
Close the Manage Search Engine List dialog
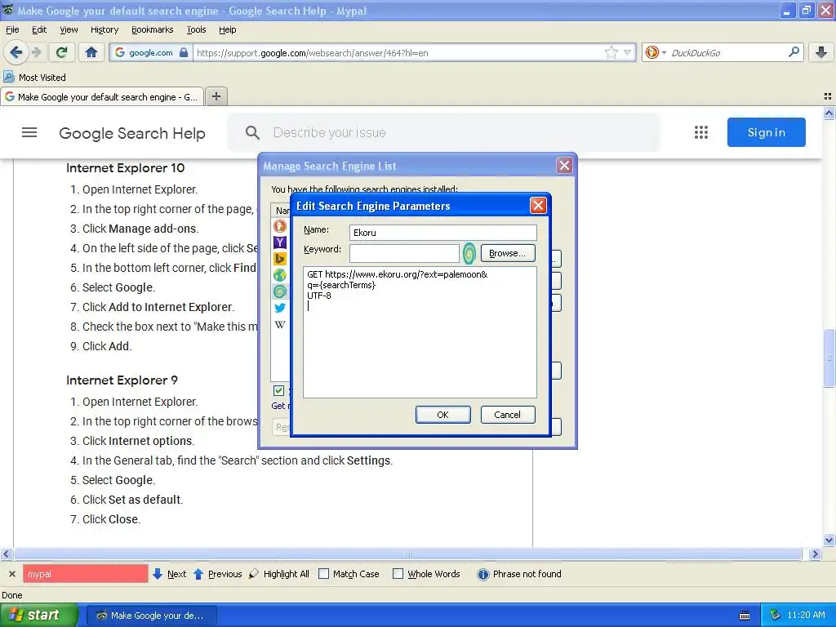point(564,166)
